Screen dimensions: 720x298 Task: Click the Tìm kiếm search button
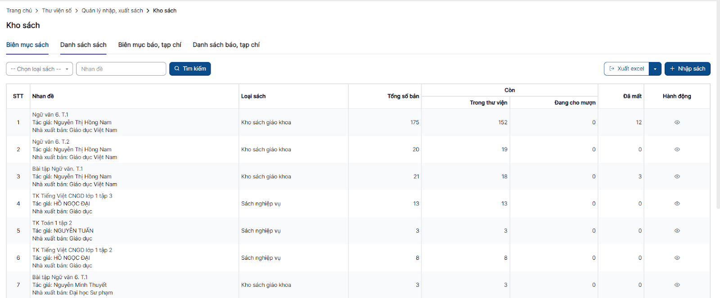coord(190,69)
